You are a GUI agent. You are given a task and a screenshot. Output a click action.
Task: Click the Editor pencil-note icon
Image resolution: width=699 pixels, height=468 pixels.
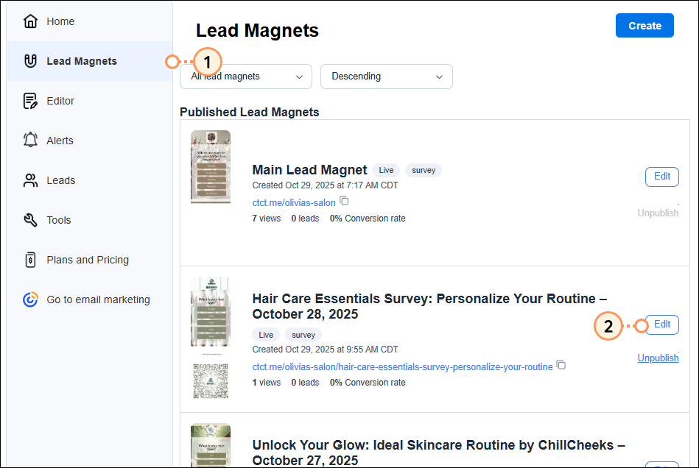(x=30, y=101)
